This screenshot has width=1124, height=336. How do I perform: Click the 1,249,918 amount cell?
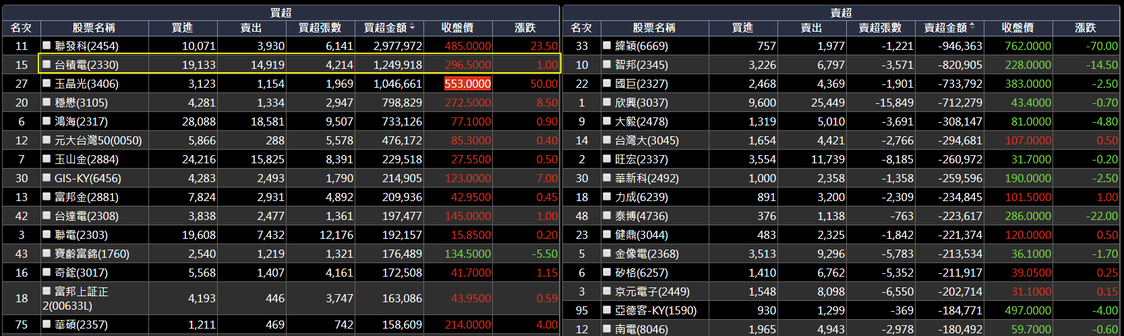398,65
